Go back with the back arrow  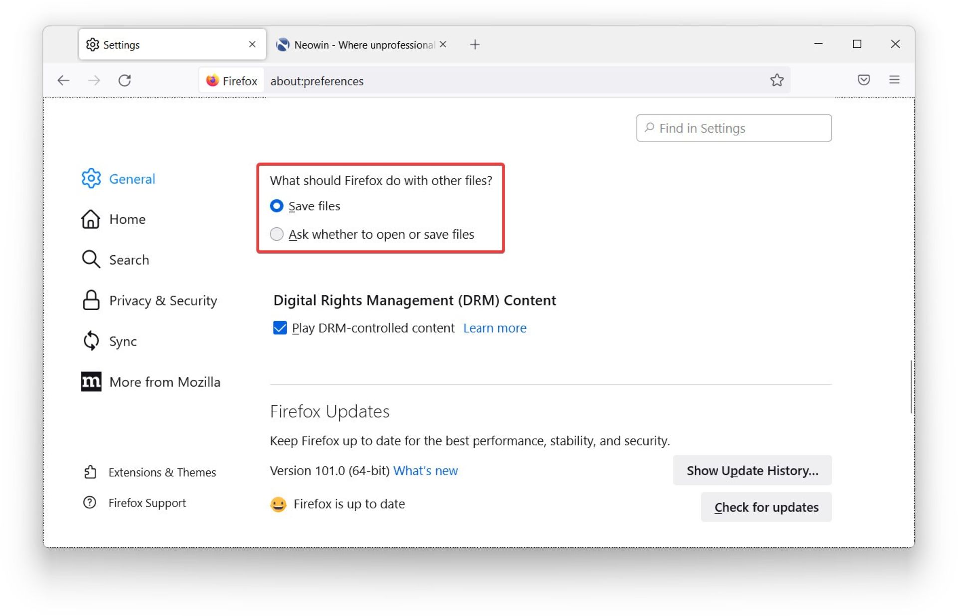[63, 80]
